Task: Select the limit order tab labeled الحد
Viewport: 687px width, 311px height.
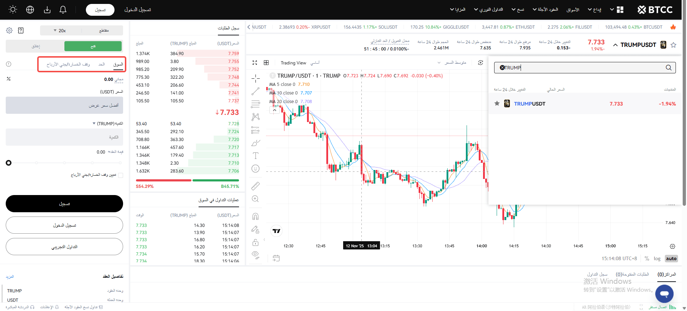Action: point(102,64)
